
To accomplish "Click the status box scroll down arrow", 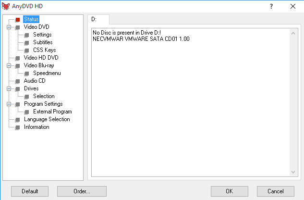I will (293, 172).
